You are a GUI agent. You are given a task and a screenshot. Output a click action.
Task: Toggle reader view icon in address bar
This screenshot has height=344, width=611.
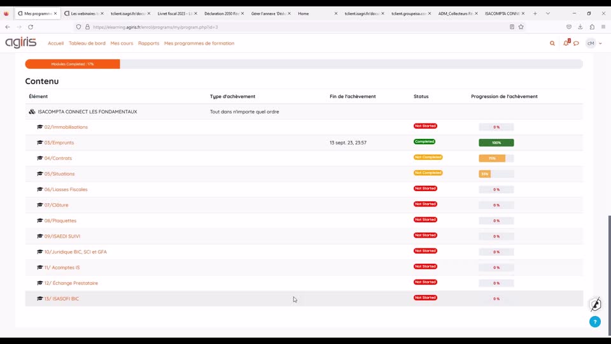point(512,27)
